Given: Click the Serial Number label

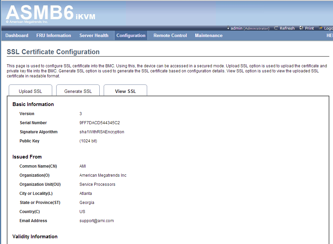Looking at the screenshot, I should click(33, 123).
